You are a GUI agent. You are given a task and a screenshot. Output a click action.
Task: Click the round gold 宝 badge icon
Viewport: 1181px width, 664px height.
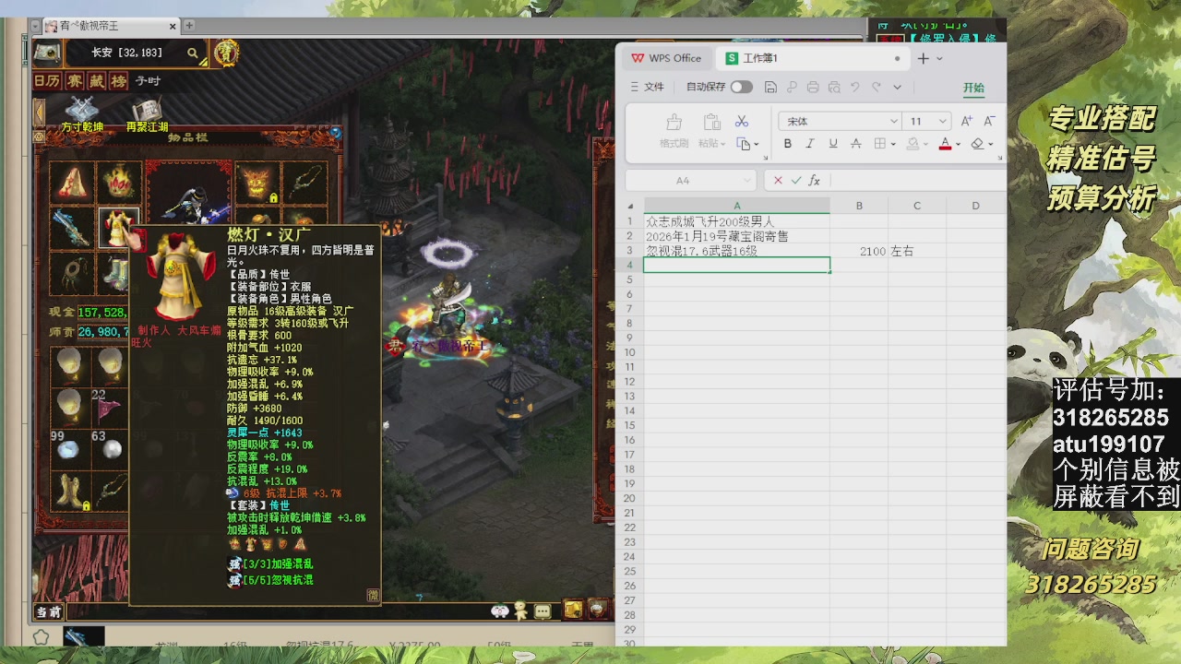[x=226, y=53]
